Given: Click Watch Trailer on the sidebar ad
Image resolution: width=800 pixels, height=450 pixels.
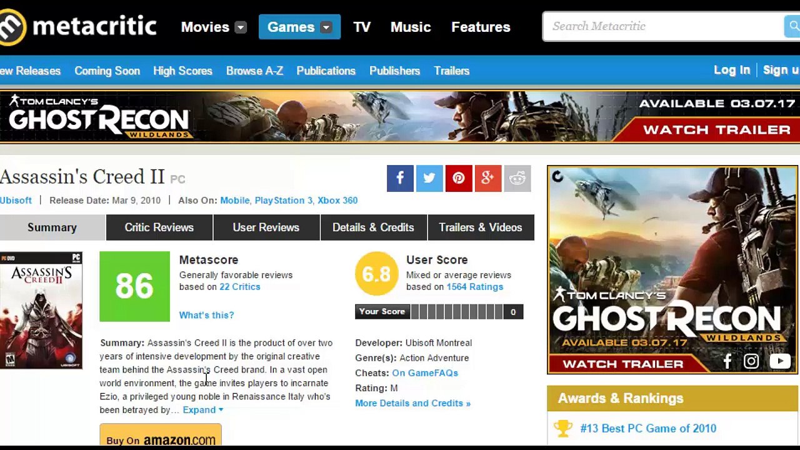Looking at the screenshot, I should 623,364.
